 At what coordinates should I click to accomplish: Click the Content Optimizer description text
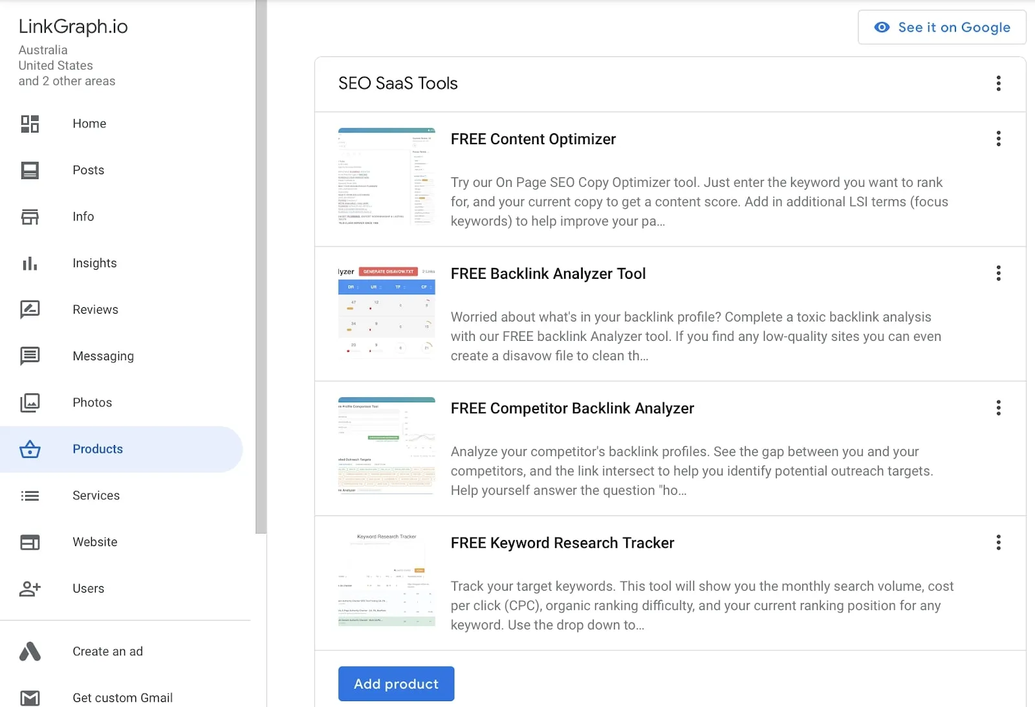[x=699, y=202]
